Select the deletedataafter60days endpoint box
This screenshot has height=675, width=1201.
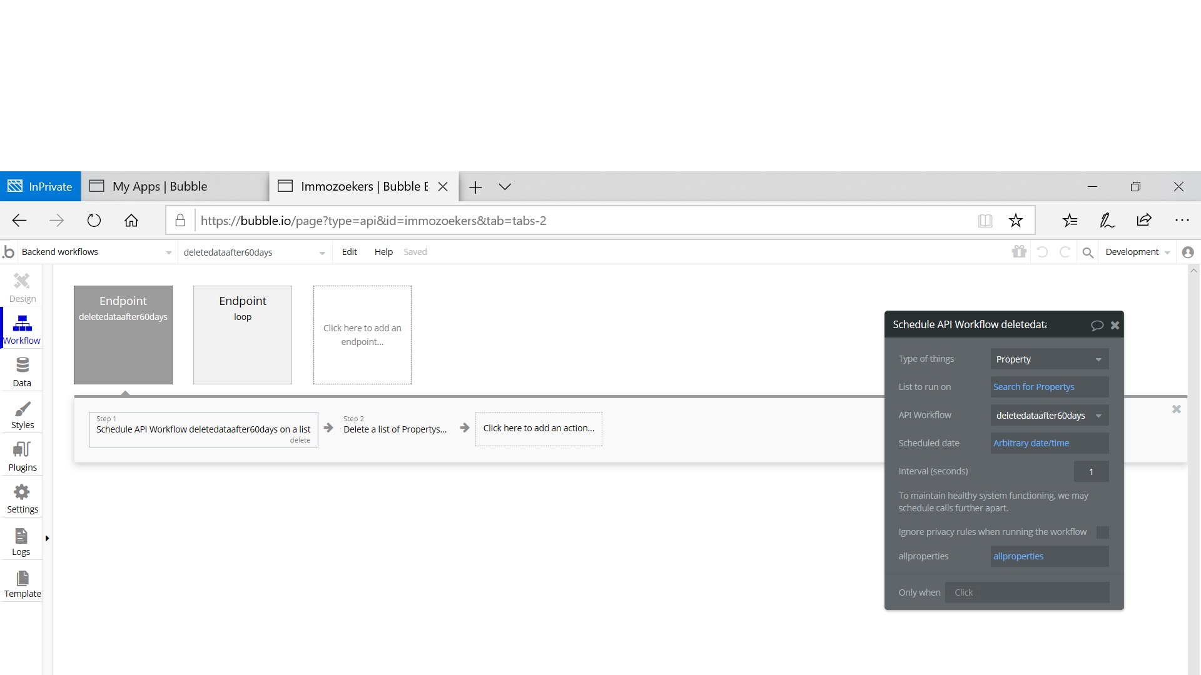123,335
